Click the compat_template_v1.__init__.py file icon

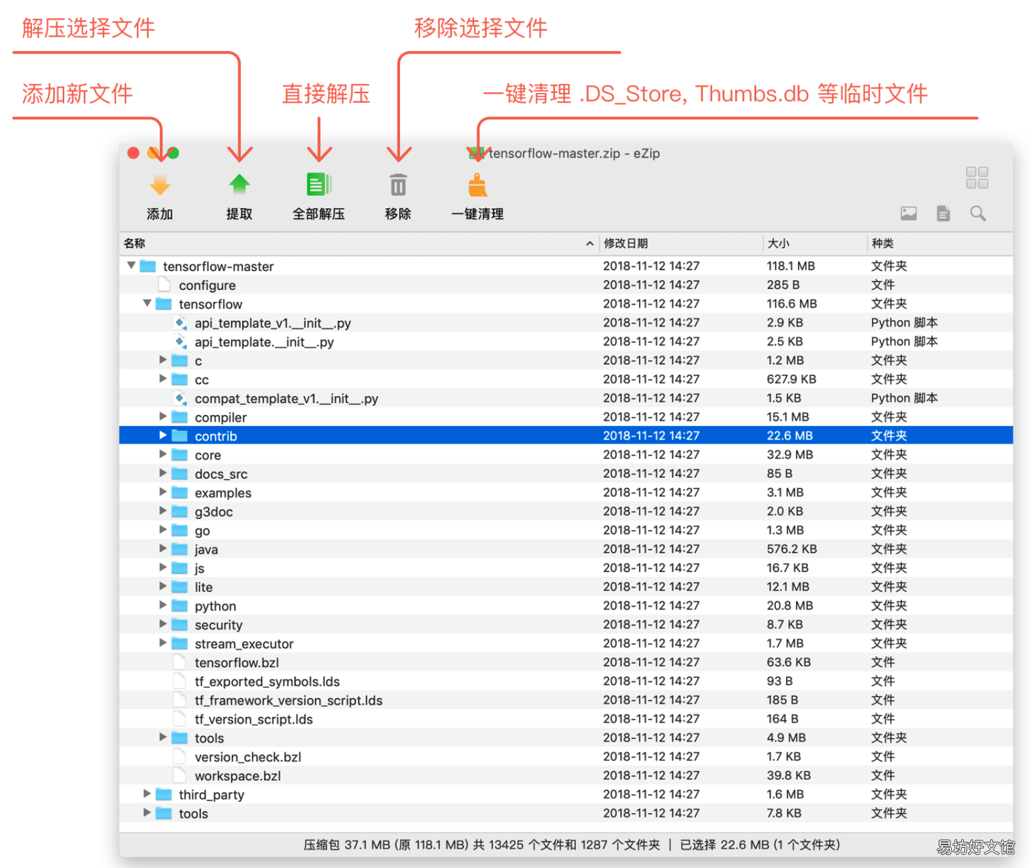[180, 398]
